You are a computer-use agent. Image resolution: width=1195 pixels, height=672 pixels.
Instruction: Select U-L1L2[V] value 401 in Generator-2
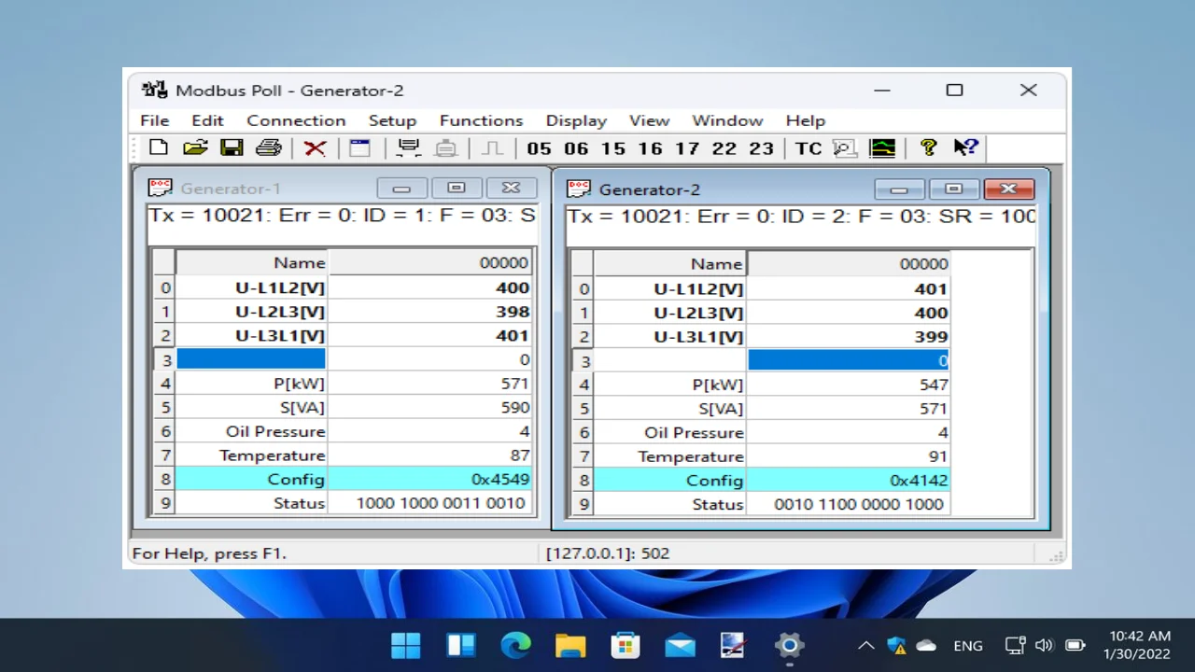[848, 288]
